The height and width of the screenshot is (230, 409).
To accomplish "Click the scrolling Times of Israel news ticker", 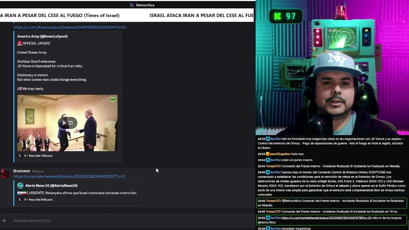I will [127, 15].
